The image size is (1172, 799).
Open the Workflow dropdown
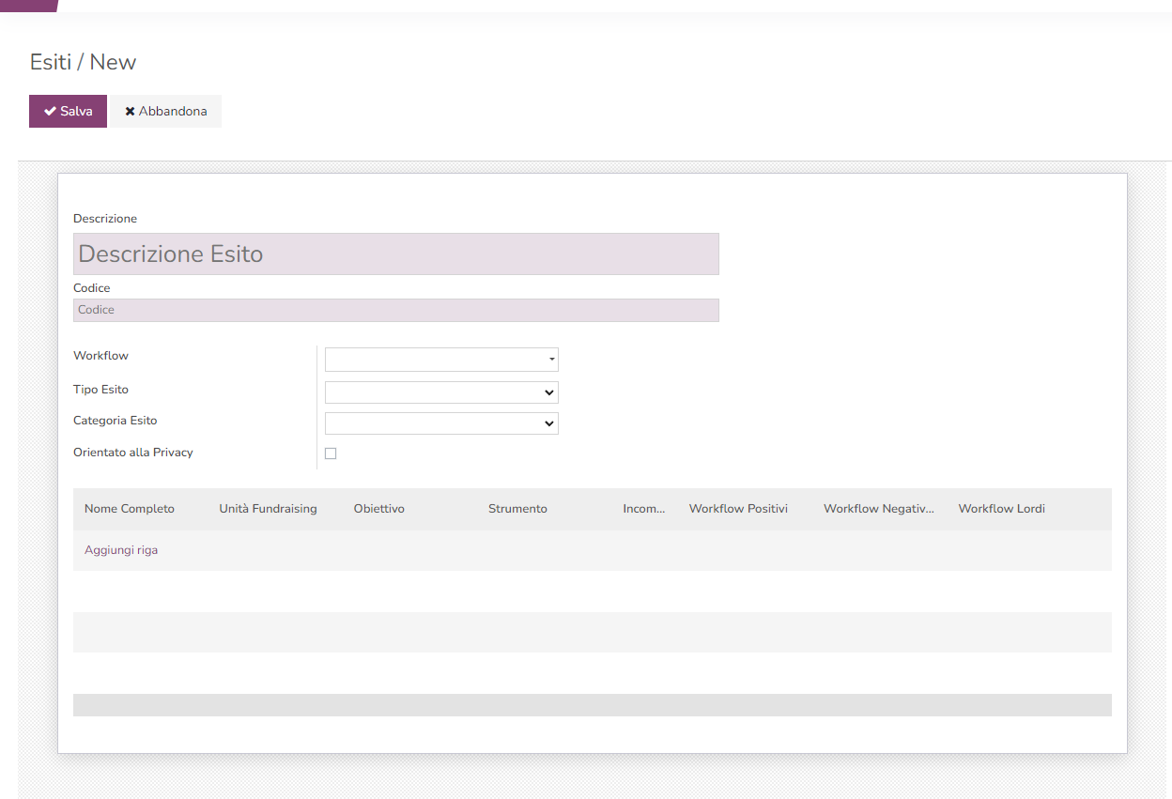pyautogui.click(x=441, y=360)
